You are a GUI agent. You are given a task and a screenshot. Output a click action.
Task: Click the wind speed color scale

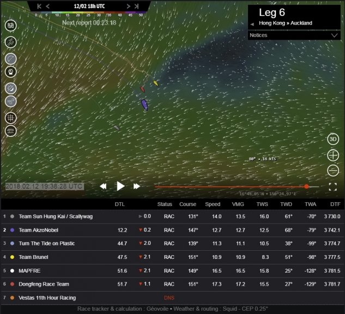click(89, 14)
